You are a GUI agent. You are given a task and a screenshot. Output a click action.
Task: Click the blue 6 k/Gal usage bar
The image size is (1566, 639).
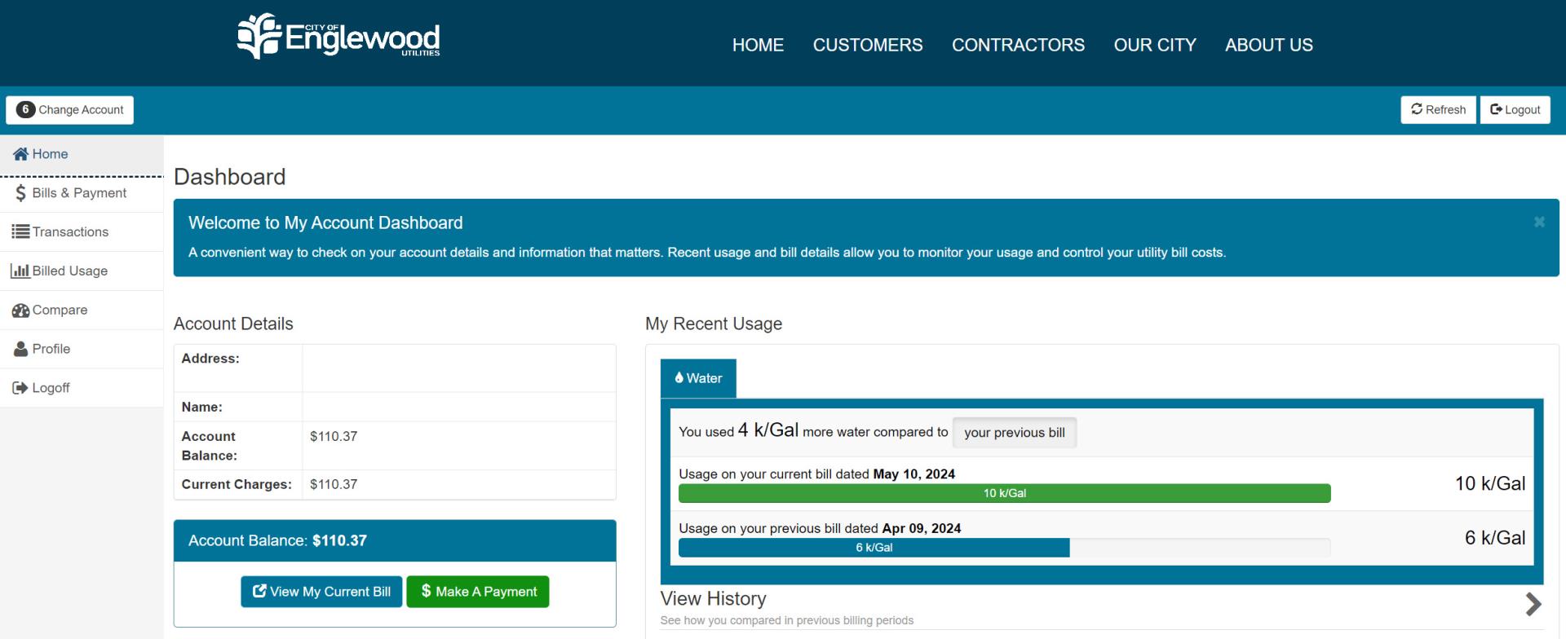[874, 548]
